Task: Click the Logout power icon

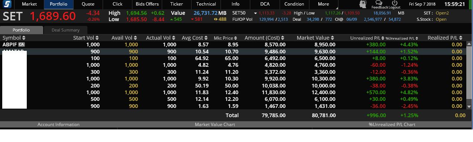Action: tap(395, 3)
